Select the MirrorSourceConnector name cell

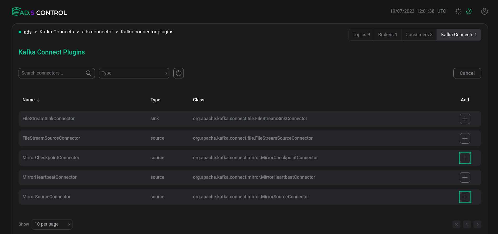click(x=47, y=197)
